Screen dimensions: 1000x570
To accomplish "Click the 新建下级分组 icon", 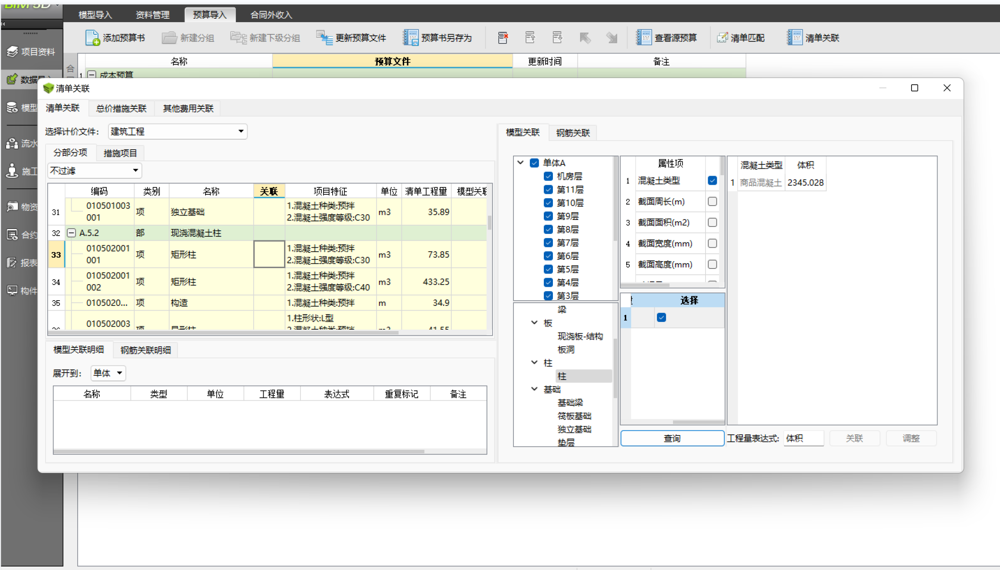I will 238,38.
